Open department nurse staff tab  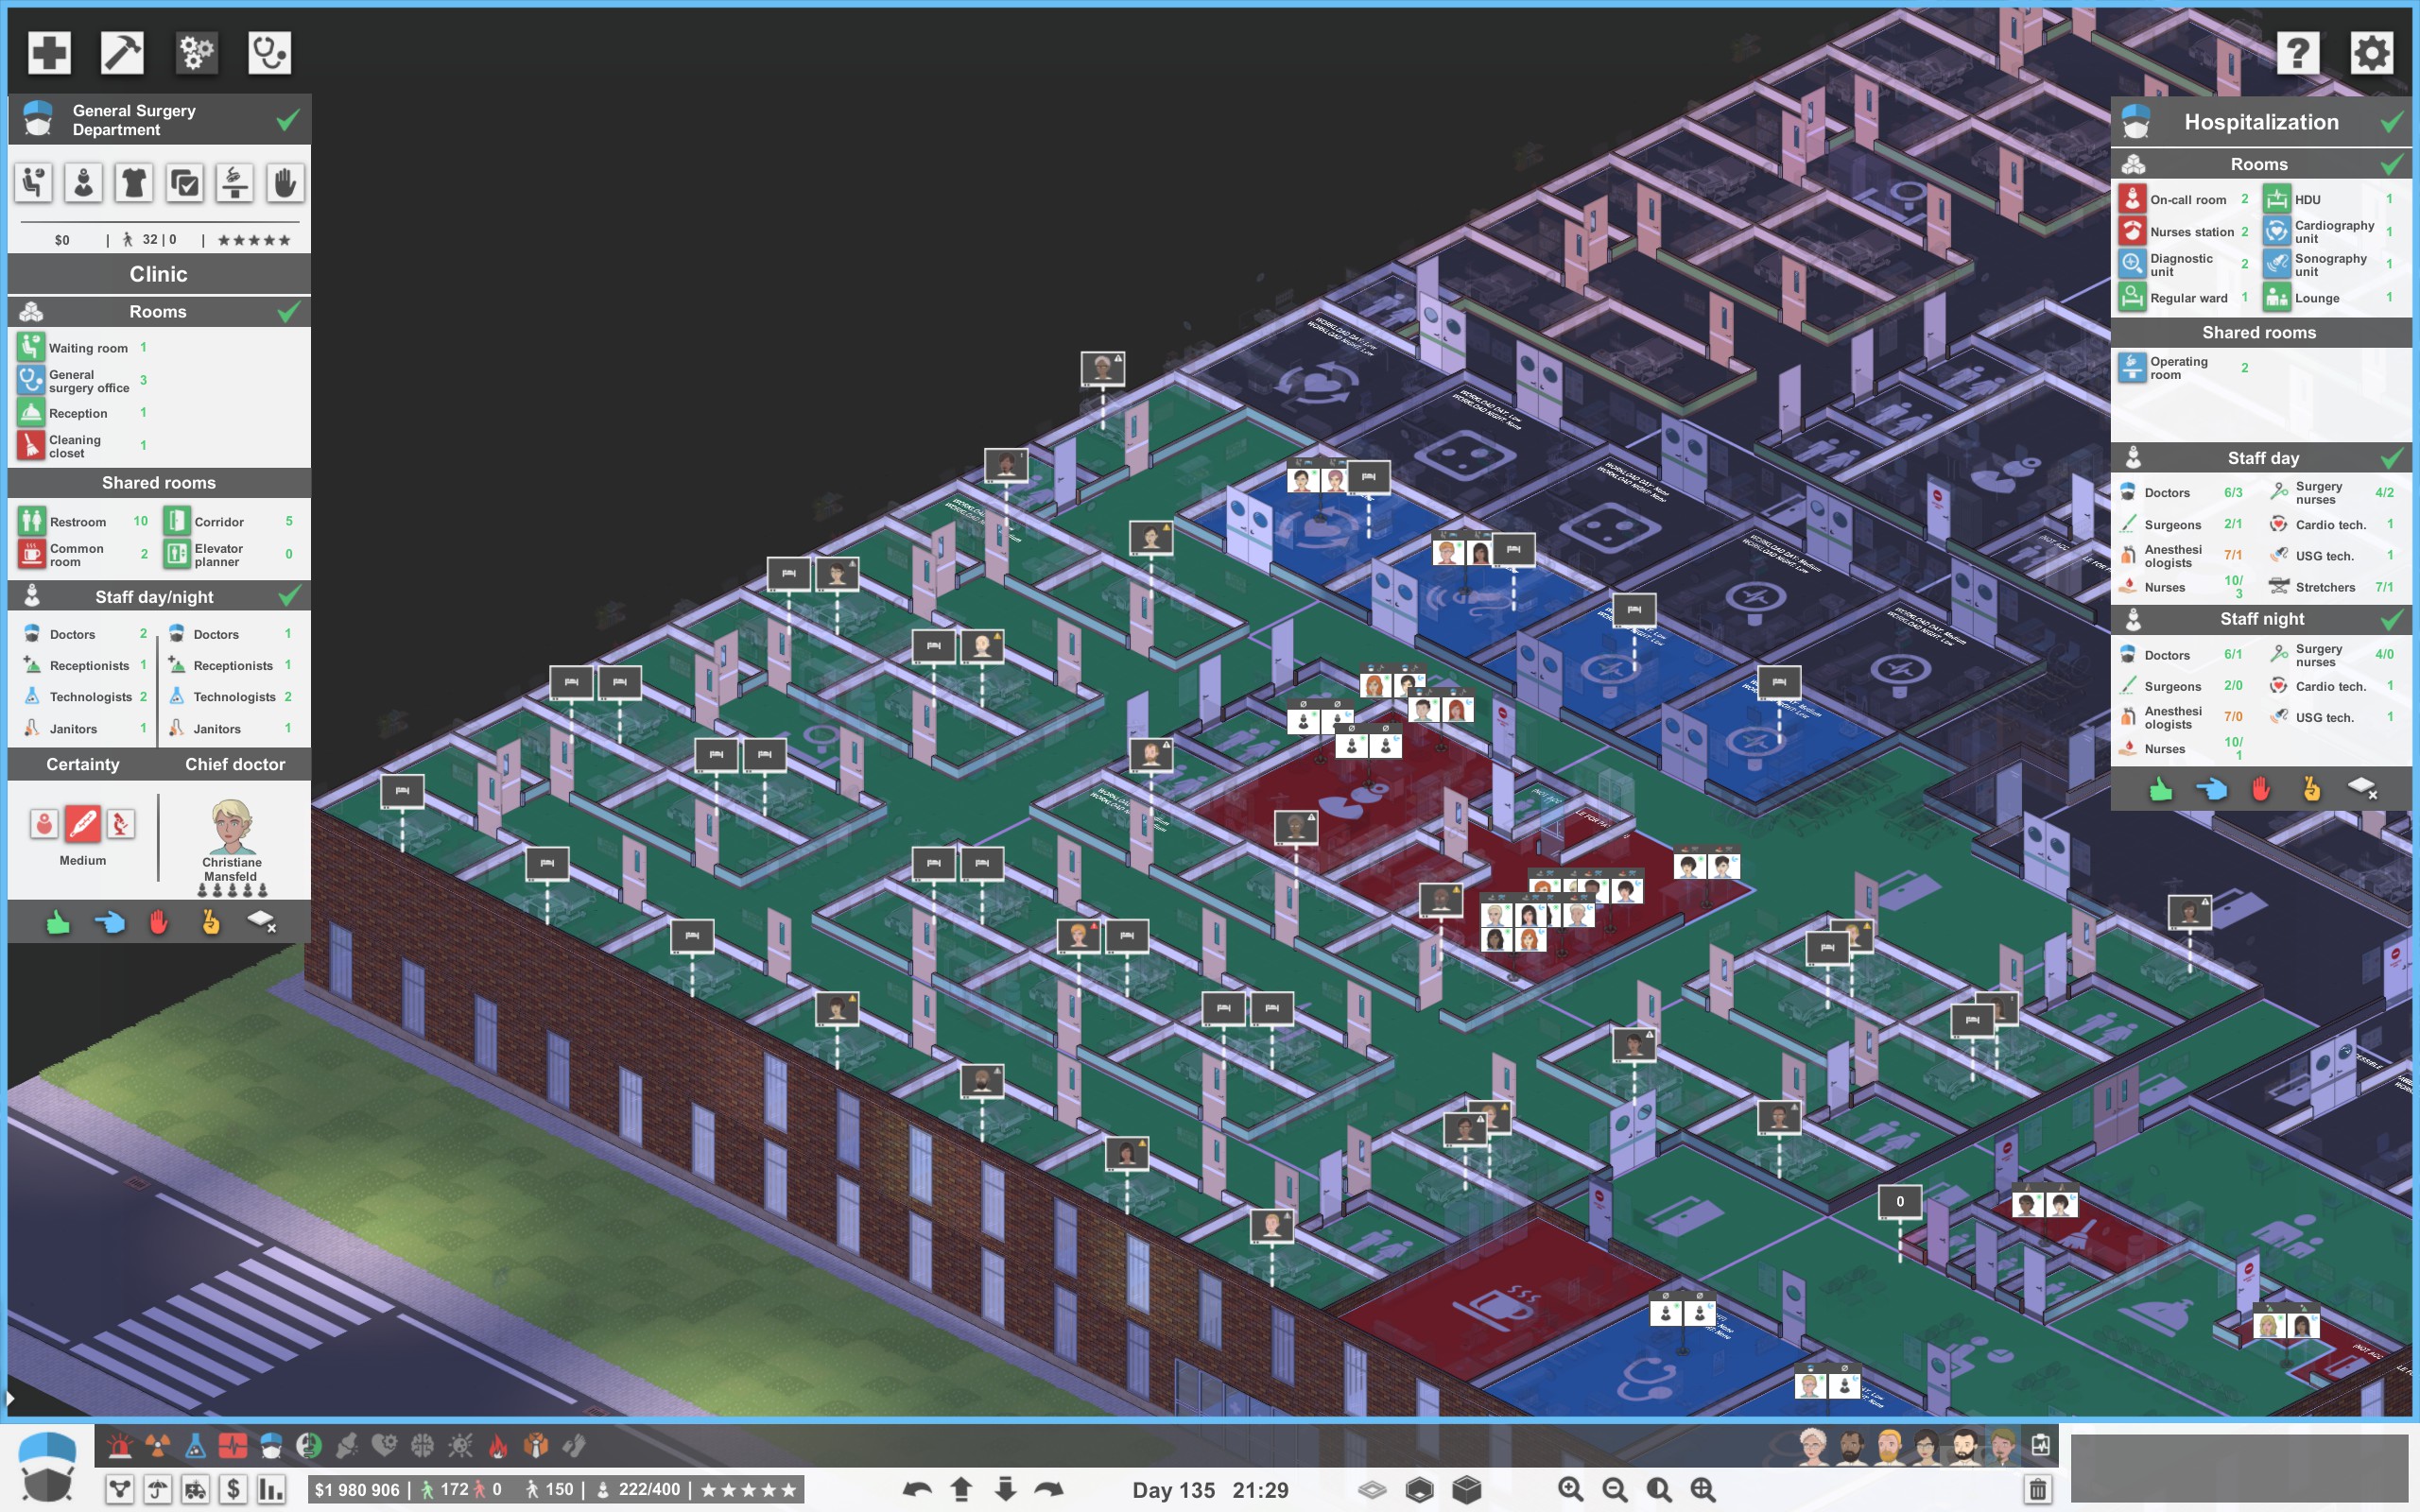pos(84,183)
